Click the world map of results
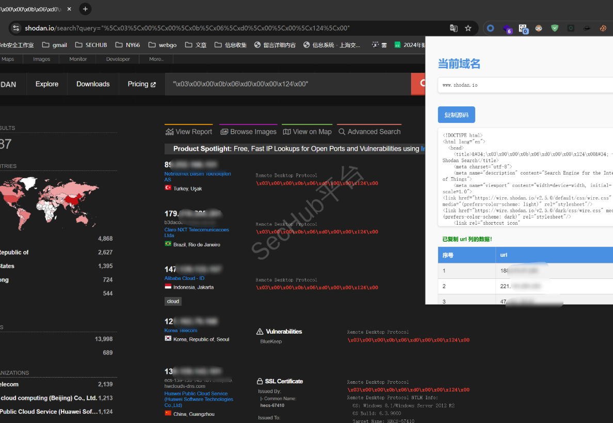The image size is (613, 423). tap(49, 202)
